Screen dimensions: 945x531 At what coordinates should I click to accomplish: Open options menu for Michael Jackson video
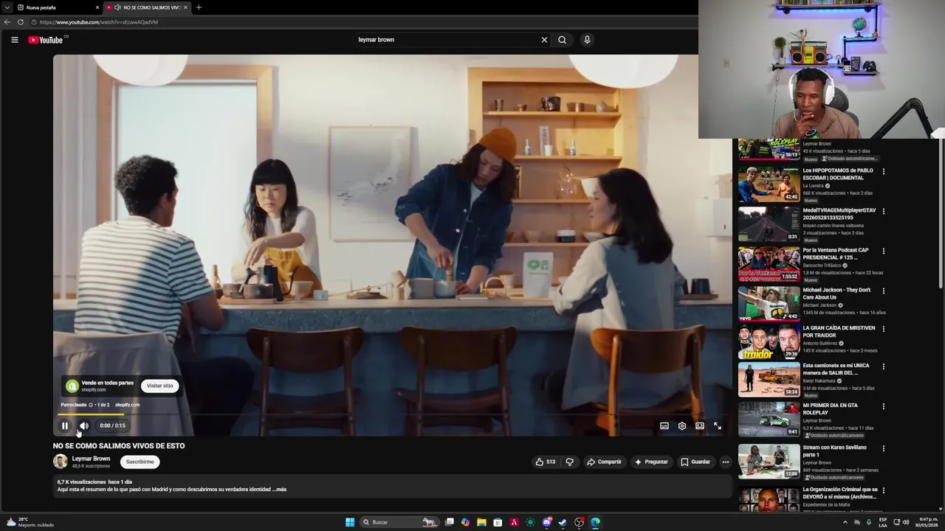(883, 291)
